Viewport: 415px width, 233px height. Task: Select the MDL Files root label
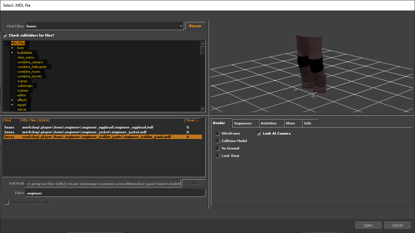pyautogui.click(x=18, y=43)
